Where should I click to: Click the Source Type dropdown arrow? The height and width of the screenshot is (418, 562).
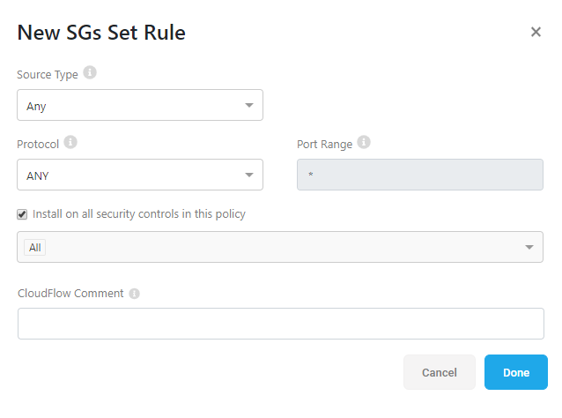(249, 106)
